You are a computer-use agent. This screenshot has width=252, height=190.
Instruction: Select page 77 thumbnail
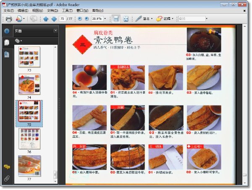point(29,166)
